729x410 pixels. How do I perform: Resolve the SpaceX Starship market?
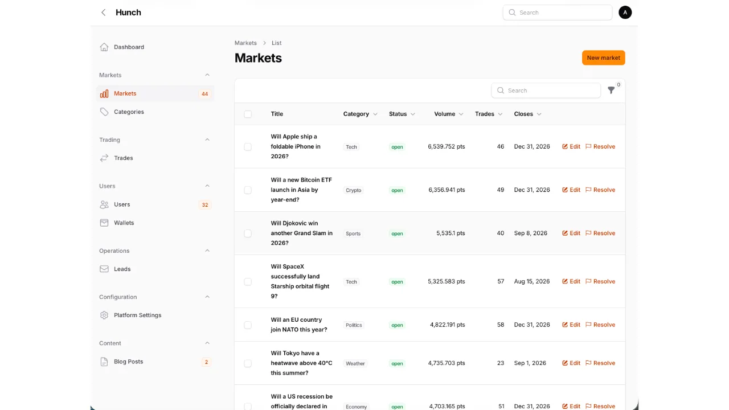(600, 282)
